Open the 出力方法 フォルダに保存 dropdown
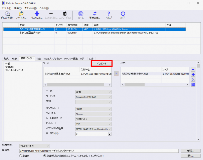The image size is (203, 160). [x=34, y=146]
